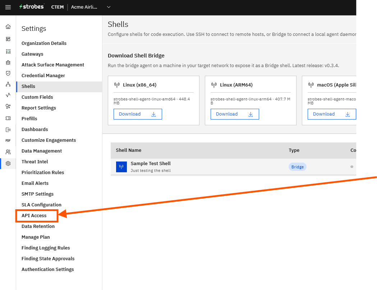This screenshot has height=290, width=377.
Task: Open the hamburger menu icon
Action: coord(8,7)
